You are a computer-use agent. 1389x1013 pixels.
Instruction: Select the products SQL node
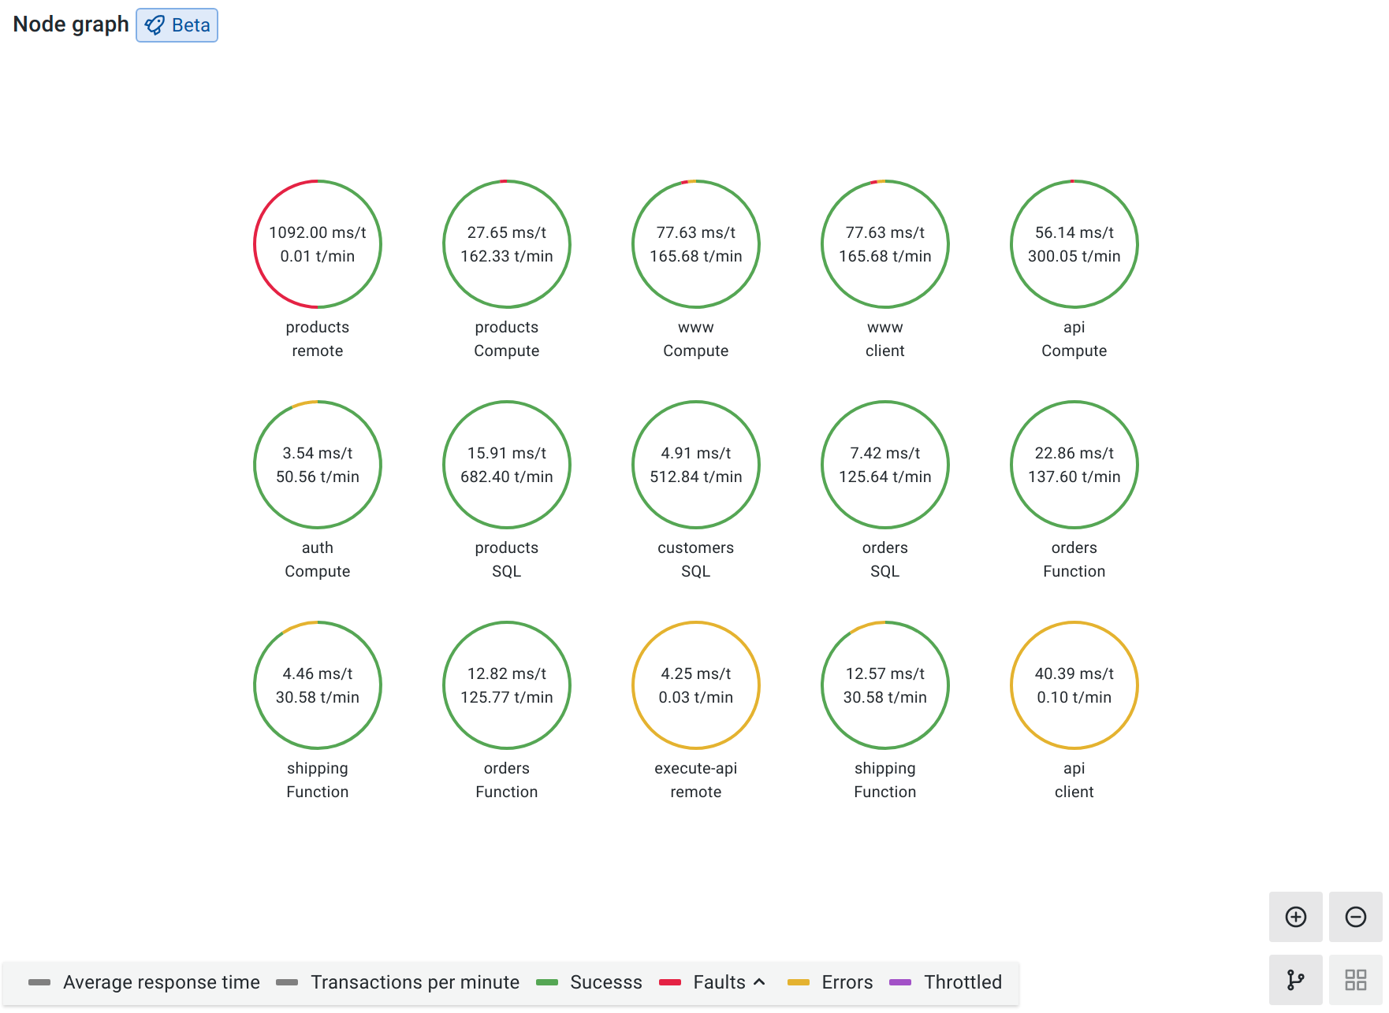point(507,465)
